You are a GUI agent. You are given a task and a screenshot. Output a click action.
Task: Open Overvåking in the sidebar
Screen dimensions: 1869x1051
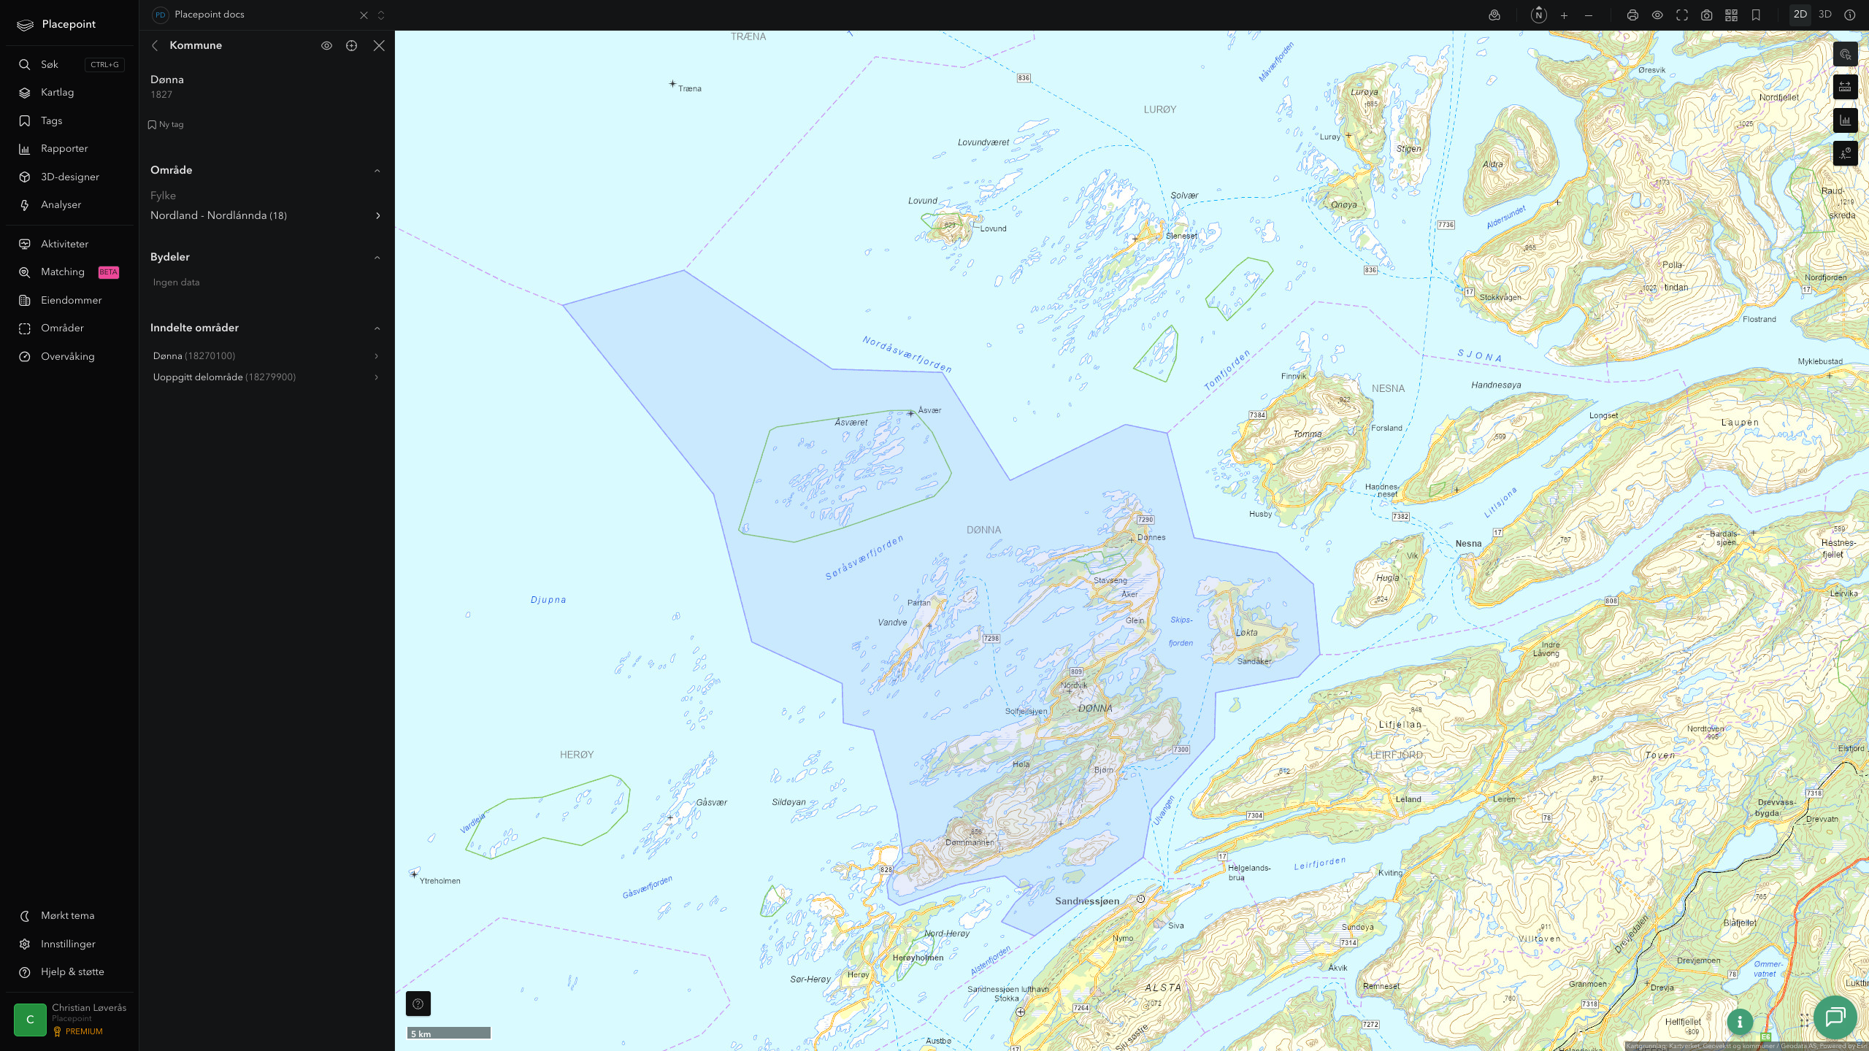pos(69,357)
